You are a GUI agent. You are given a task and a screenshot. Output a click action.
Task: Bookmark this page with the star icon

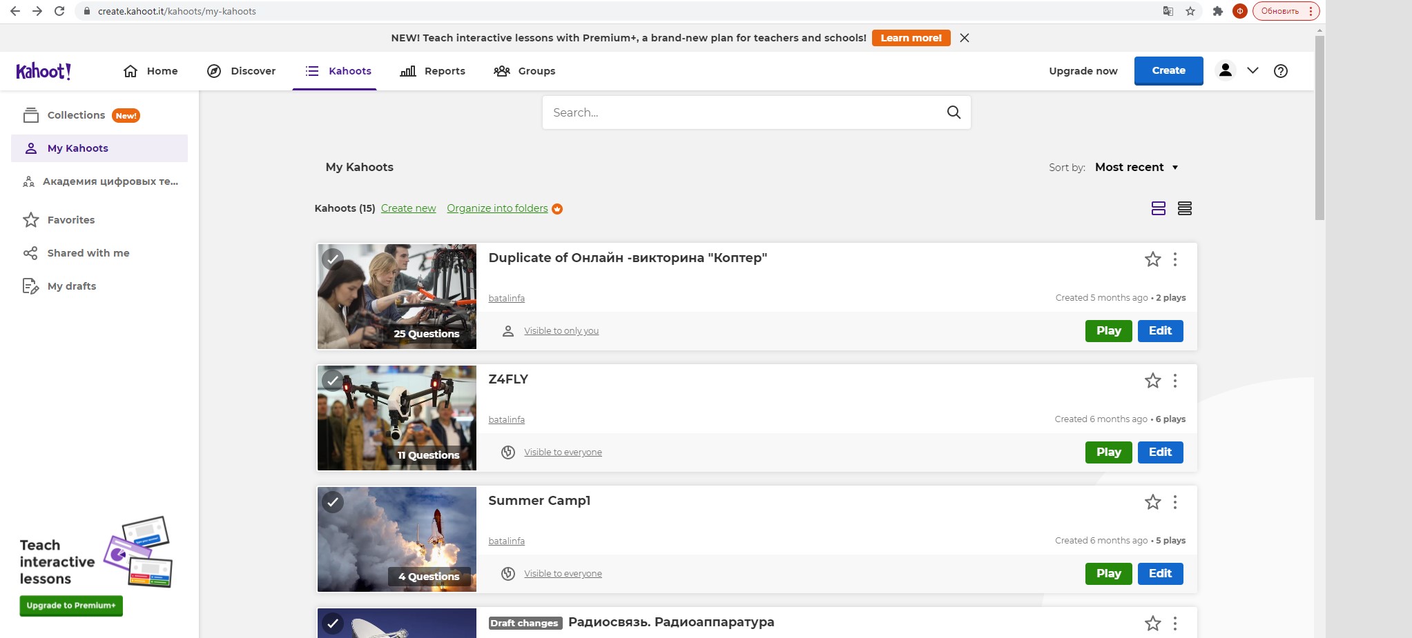coord(1190,11)
